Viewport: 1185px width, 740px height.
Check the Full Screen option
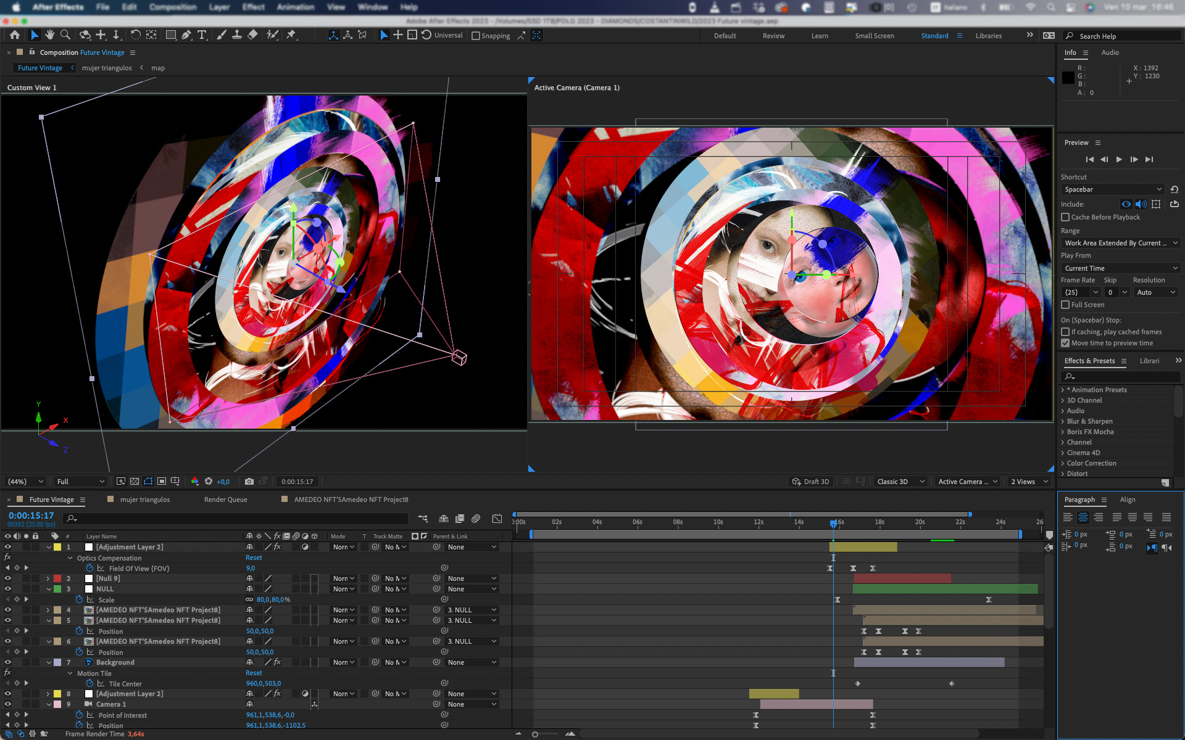click(x=1065, y=305)
